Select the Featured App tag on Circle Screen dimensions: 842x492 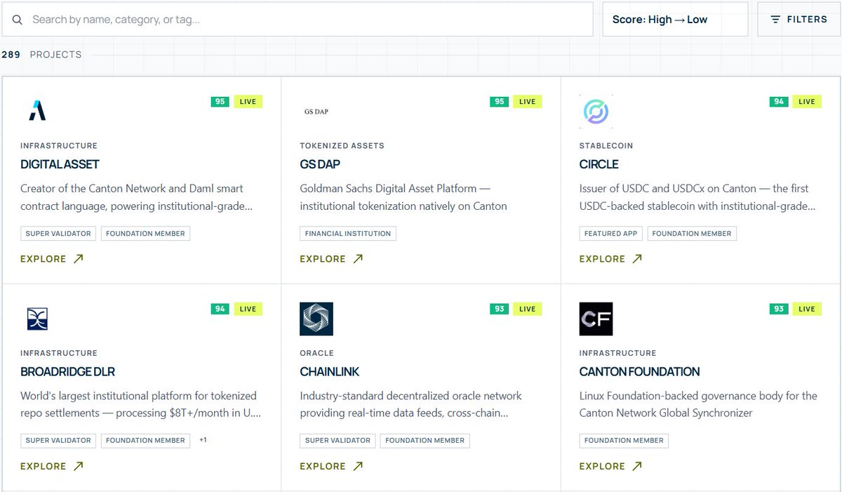pos(611,233)
